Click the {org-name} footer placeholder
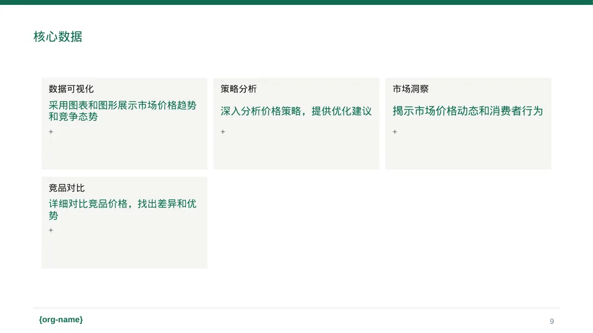593x333 pixels. (x=61, y=320)
